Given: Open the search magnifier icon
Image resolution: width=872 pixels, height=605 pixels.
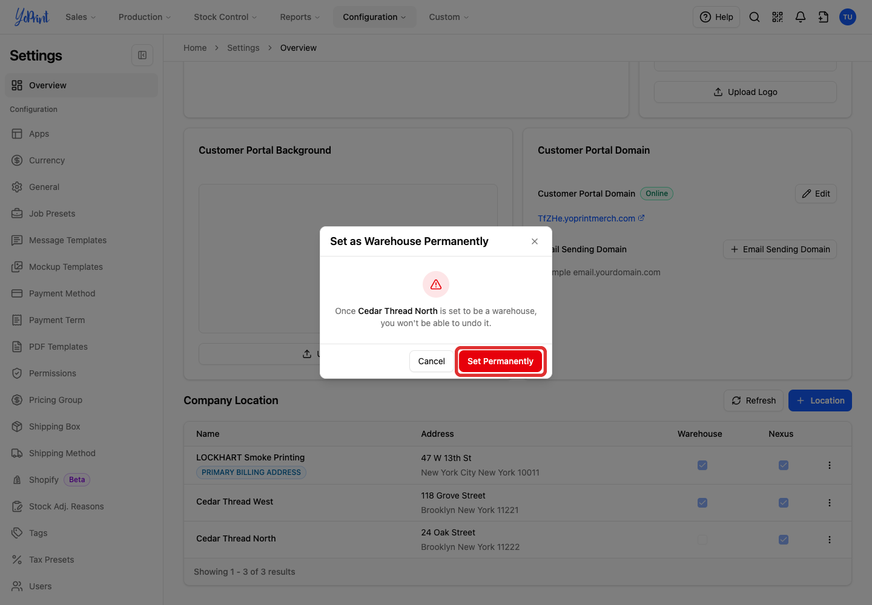Looking at the screenshot, I should 755,17.
